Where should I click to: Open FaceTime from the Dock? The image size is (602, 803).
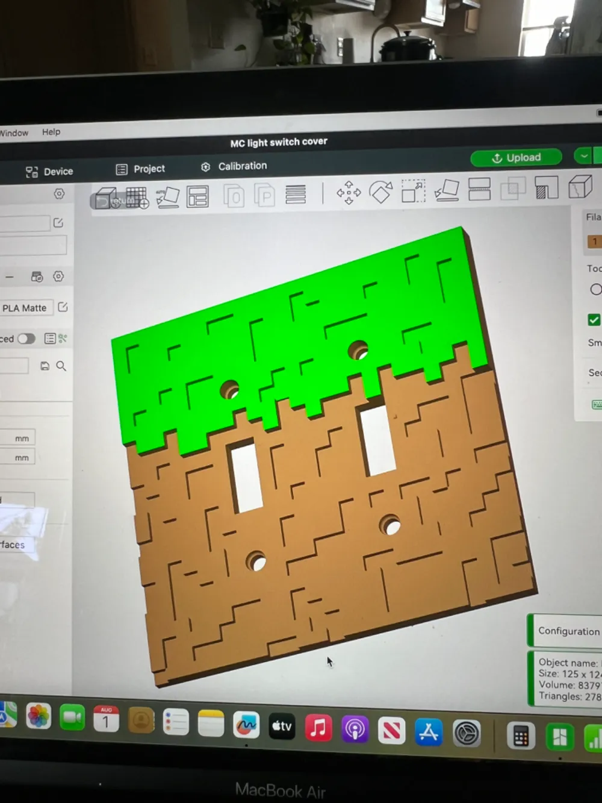tap(72, 717)
